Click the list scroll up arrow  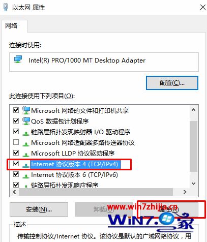coord(193,110)
